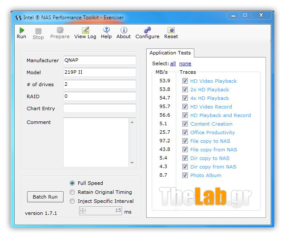Click the Prepare gear icon
Viewport: 285px width, 238px height.
click(x=60, y=30)
